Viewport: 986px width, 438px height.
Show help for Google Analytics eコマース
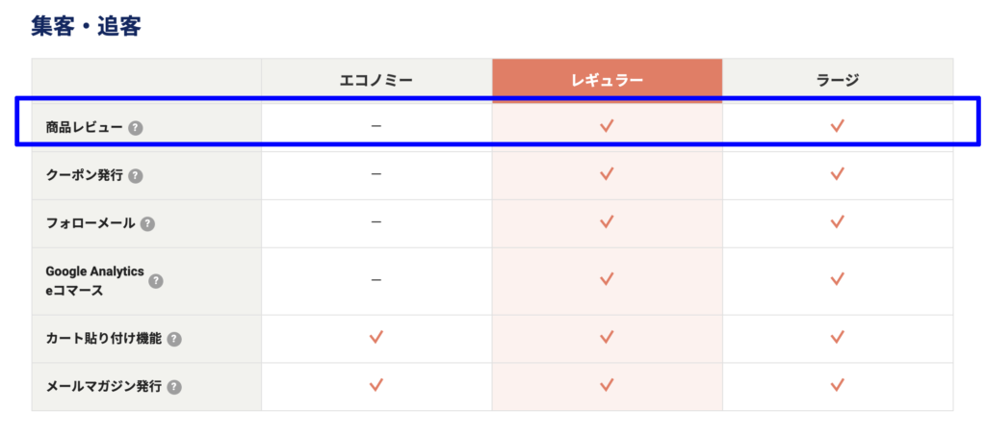tap(155, 281)
